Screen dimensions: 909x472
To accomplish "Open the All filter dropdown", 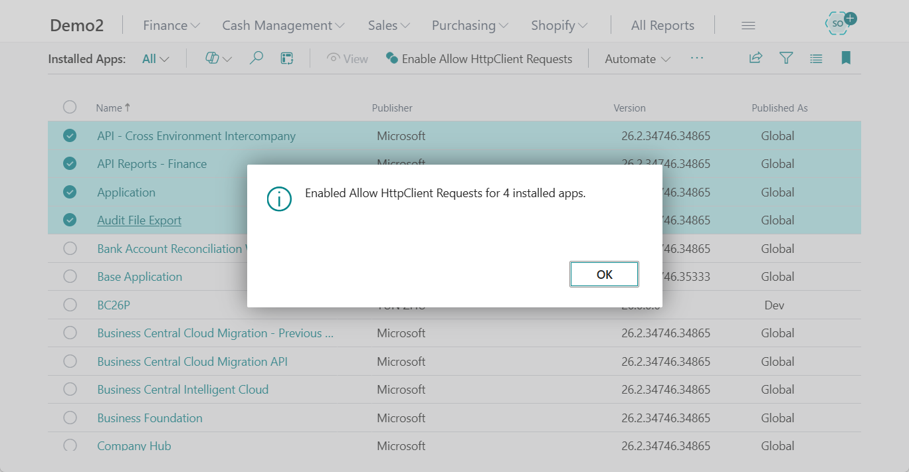I will (154, 58).
